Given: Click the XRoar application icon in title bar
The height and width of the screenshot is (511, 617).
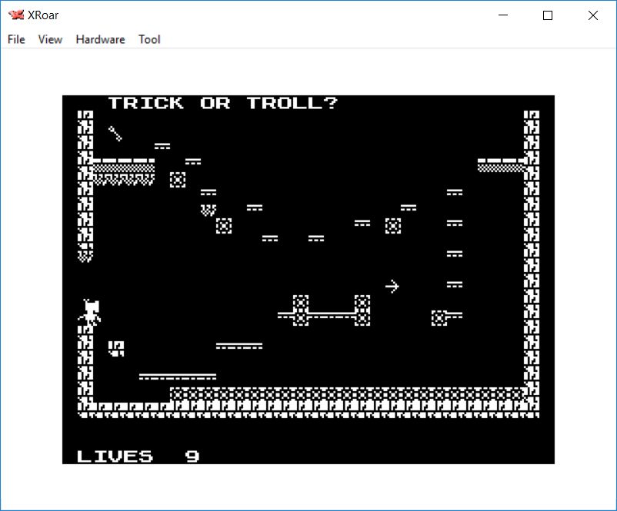Looking at the screenshot, I should click(x=15, y=15).
